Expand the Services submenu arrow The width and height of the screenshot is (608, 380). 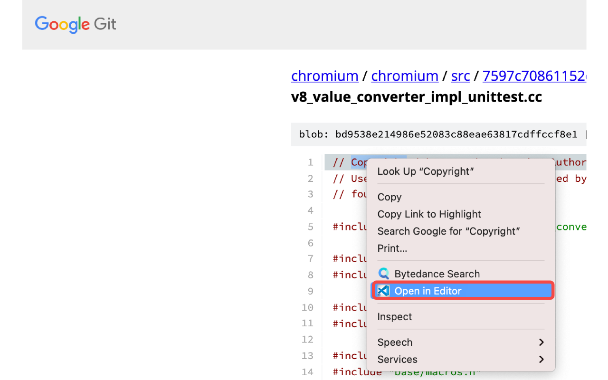[x=541, y=359]
